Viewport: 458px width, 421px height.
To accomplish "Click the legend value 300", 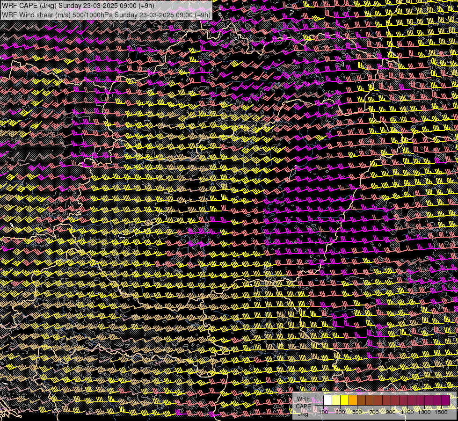I will [x=340, y=412].
